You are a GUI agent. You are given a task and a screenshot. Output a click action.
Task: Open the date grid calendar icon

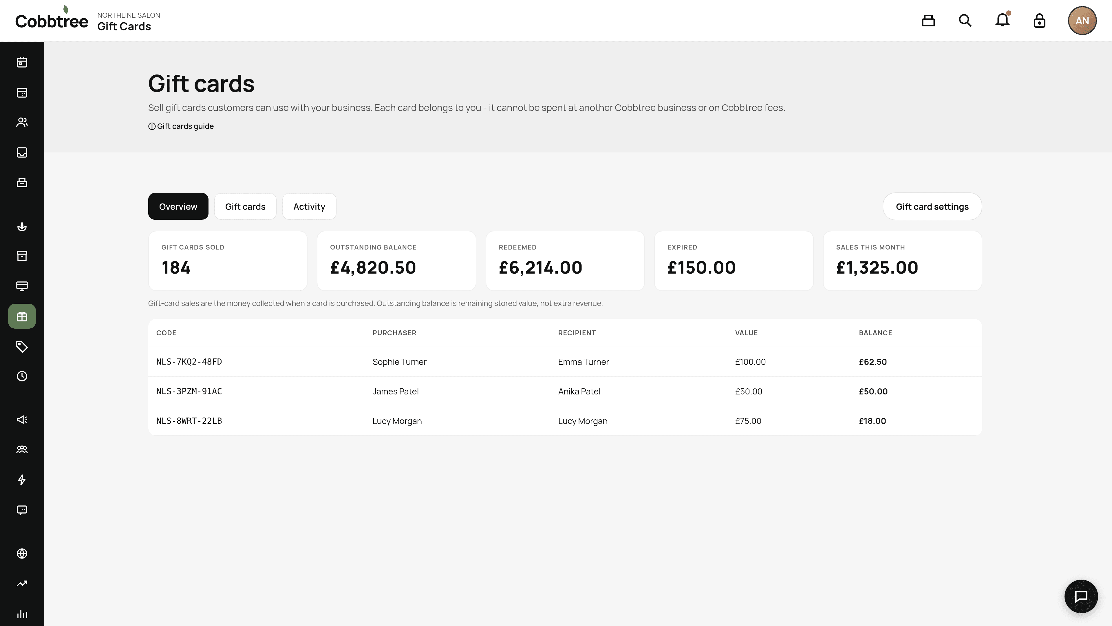pos(22,93)
